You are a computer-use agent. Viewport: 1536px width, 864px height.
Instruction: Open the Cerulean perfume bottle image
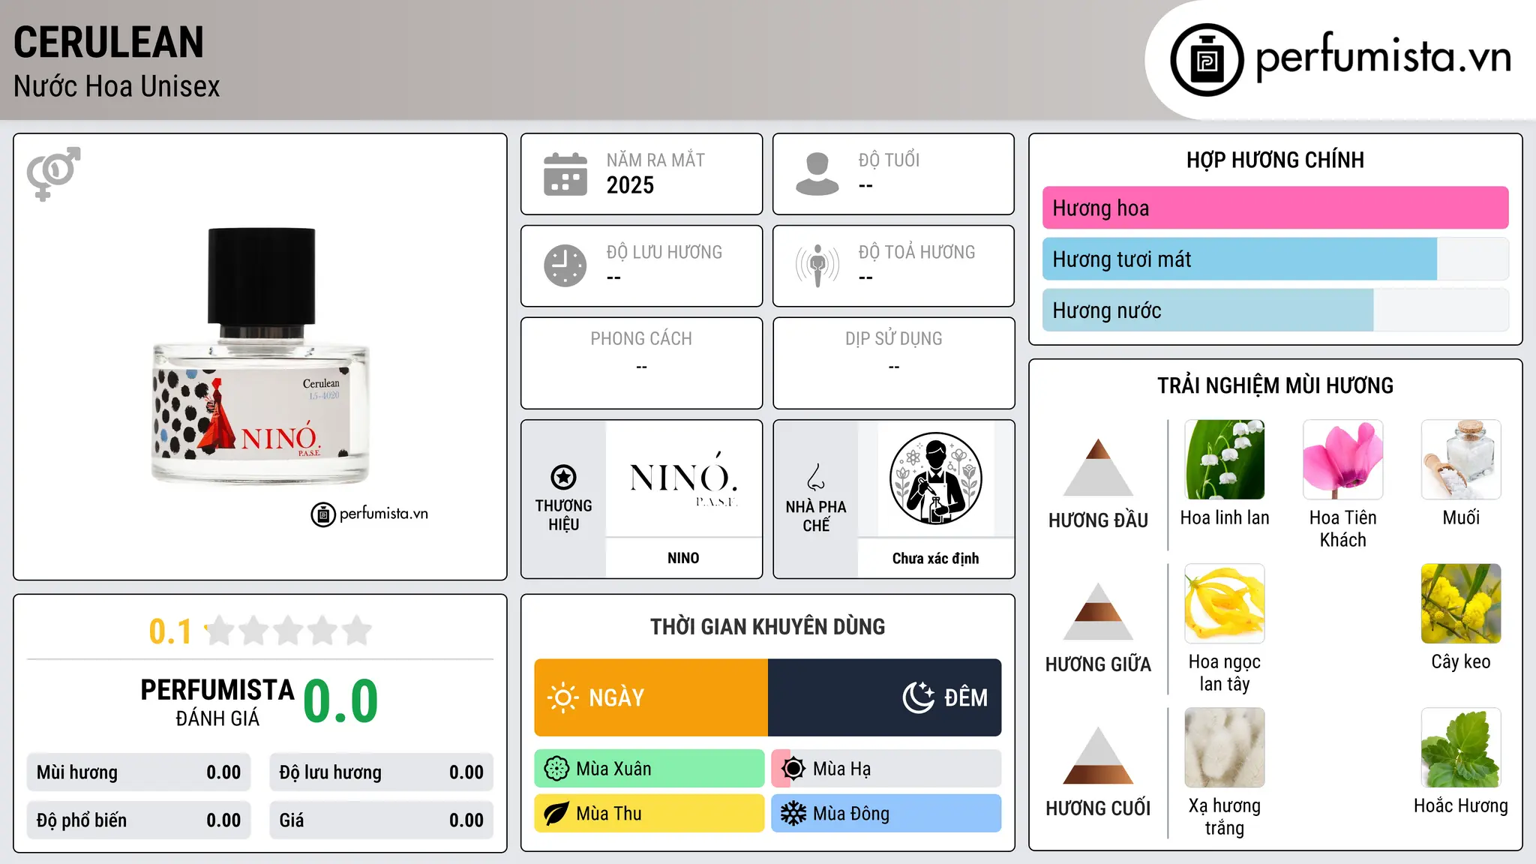[260, 356]
